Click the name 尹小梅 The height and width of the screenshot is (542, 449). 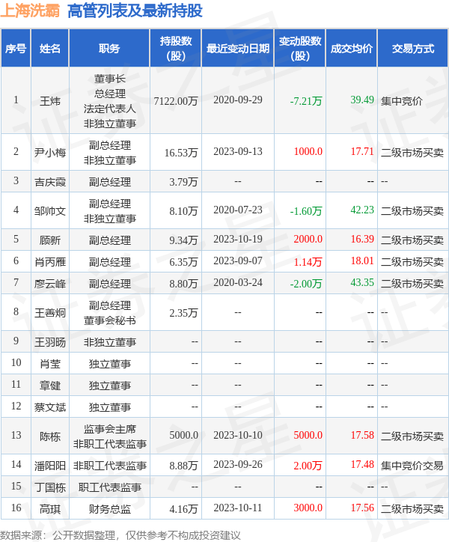tap(50, 153)
